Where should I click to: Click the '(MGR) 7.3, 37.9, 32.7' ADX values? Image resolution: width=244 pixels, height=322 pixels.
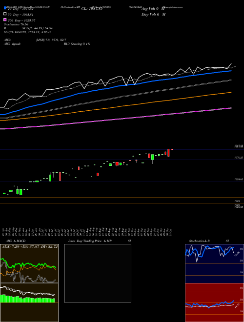pos(51,40)
